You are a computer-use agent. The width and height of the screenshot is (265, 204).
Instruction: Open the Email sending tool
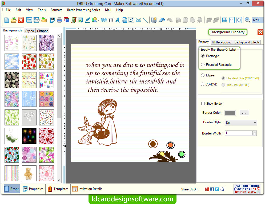click(138, 20)
